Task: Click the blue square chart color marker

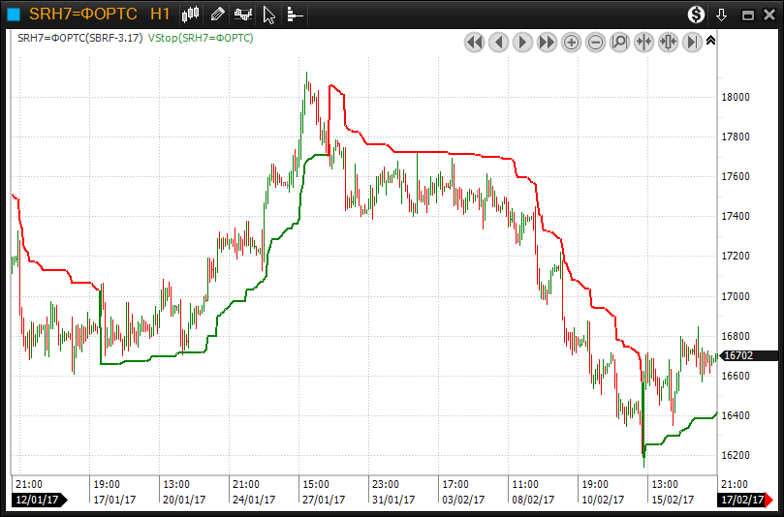Action: pos(14,14)
